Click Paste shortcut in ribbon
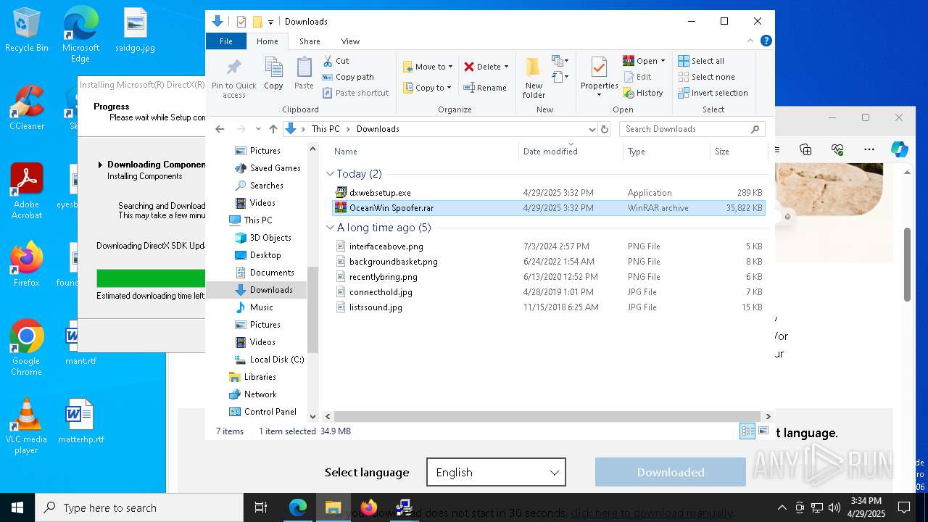928x522 pixels. (x=355, y=93)
